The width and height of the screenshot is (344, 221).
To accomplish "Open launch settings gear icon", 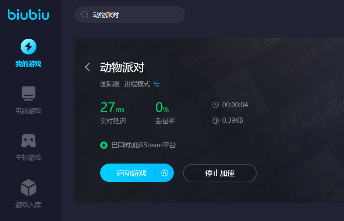I will (165, 173).
